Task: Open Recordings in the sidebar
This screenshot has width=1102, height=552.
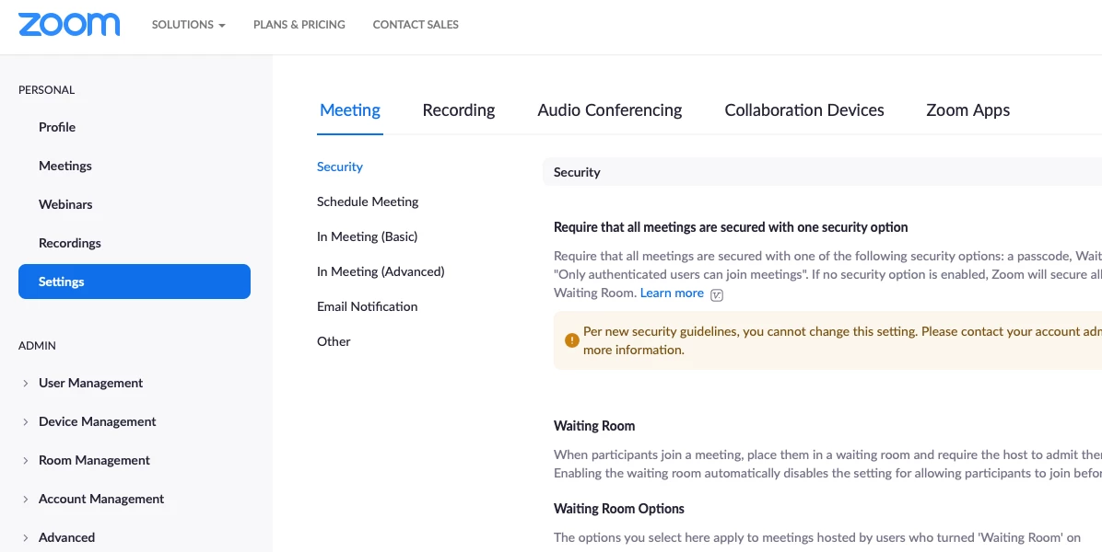Action: click(70, 243)
